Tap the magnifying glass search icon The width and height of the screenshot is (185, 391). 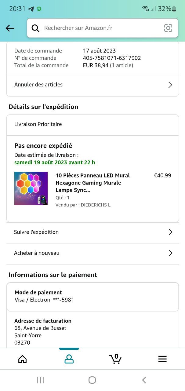tap(36, 28)
